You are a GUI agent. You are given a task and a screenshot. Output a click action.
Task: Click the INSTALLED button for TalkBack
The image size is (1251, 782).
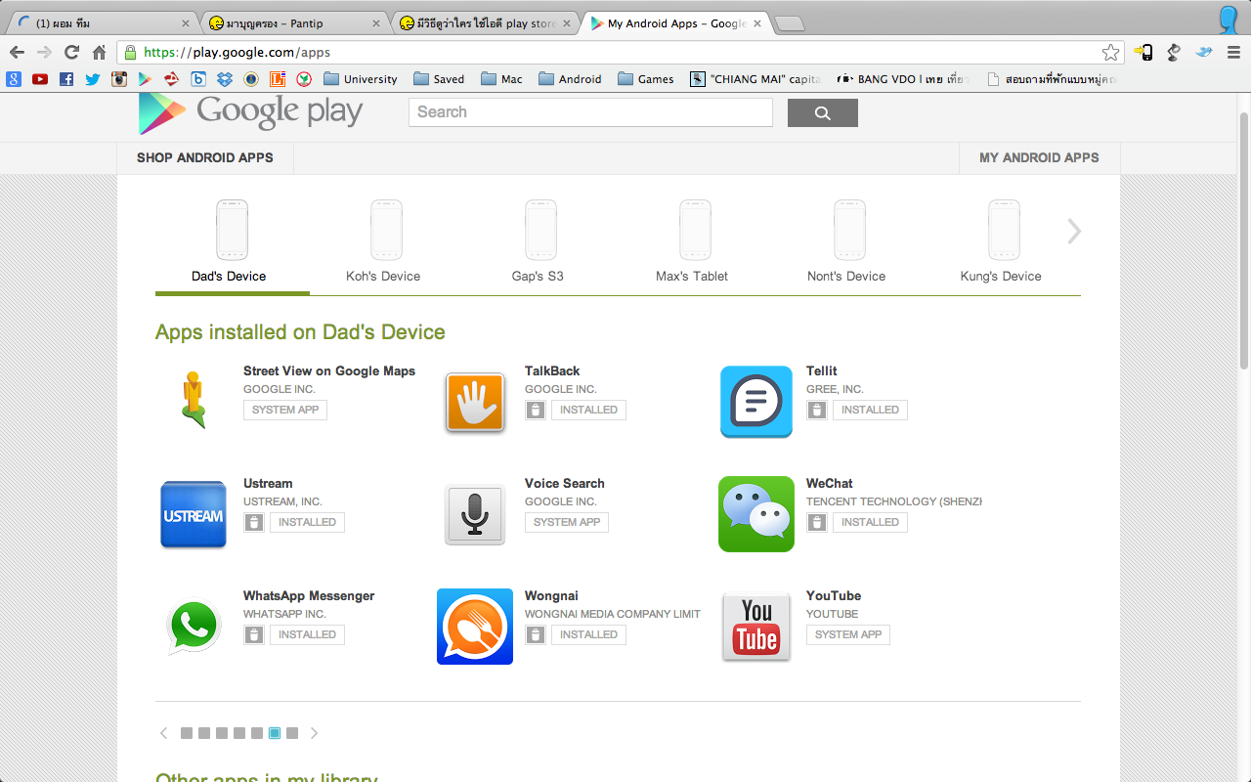pyautogui.click(x=588, y=410)
